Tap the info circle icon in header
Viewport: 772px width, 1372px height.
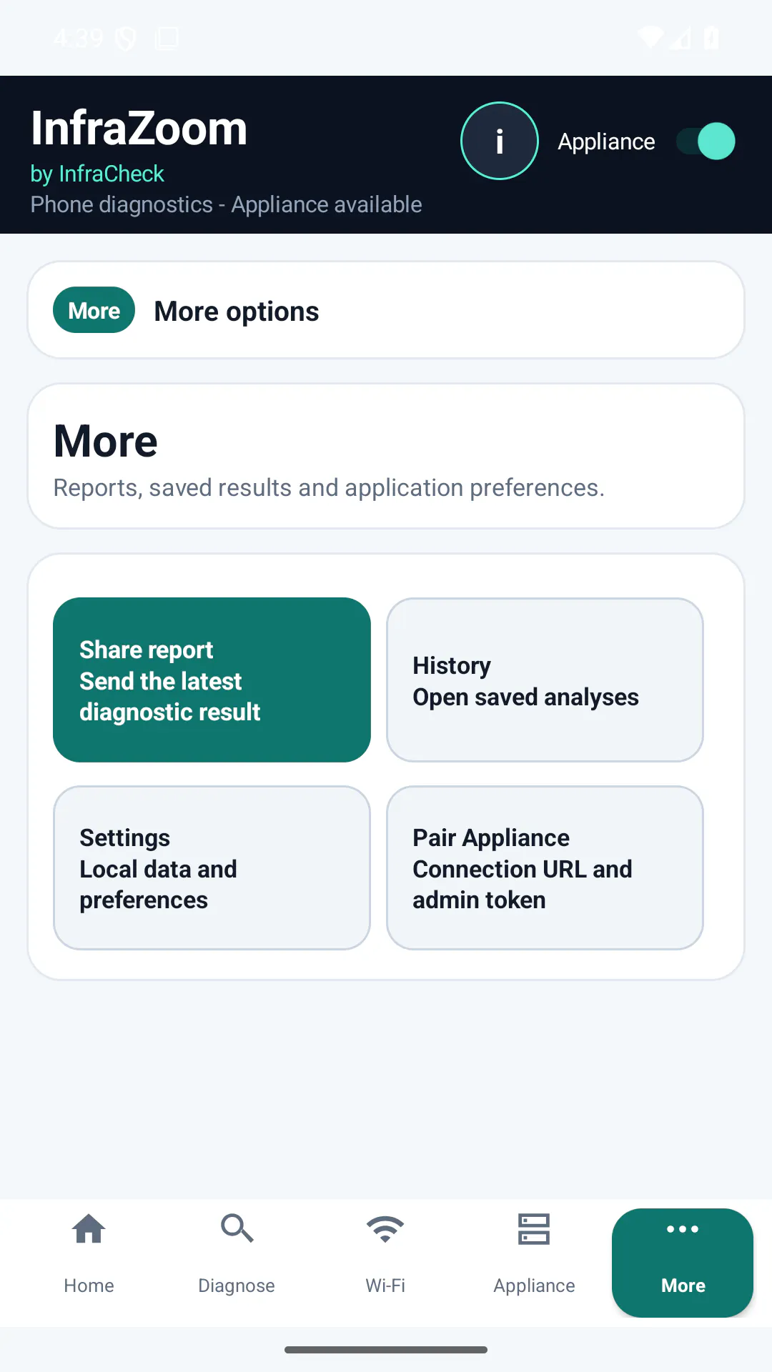[x=499, y=141]
